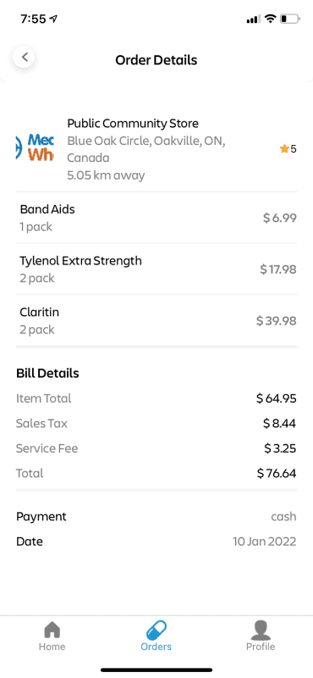Tap the Public Community Store name
The height and width of the screenshot is (678, 313).
tap(133, 123)
